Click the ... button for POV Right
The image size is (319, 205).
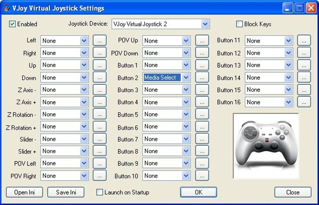[100, 175]
